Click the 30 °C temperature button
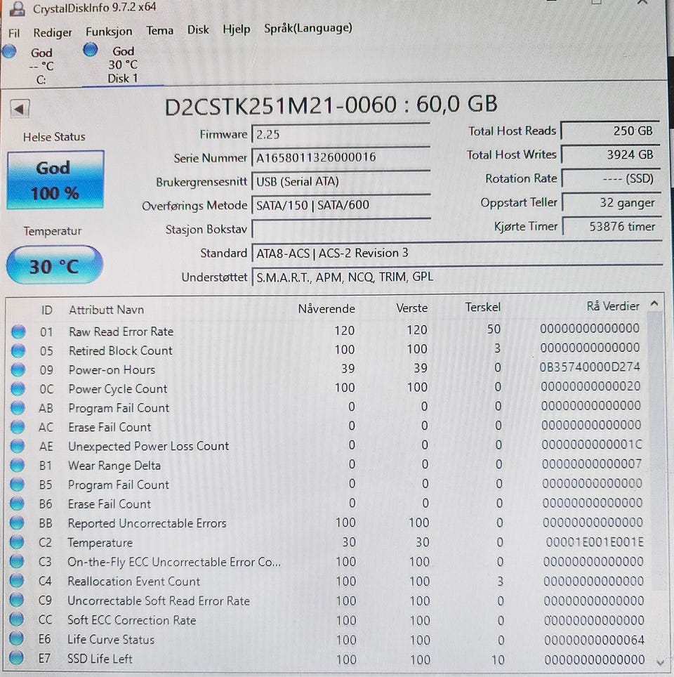The height and width of the screenshot is (677, 674). point(54,265)
